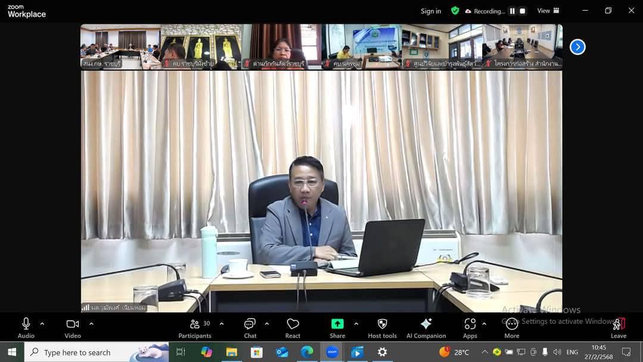Click the Sign in link
Image resolution: width=643 pixels, height=362 pixels.
[x=430, y=11]
